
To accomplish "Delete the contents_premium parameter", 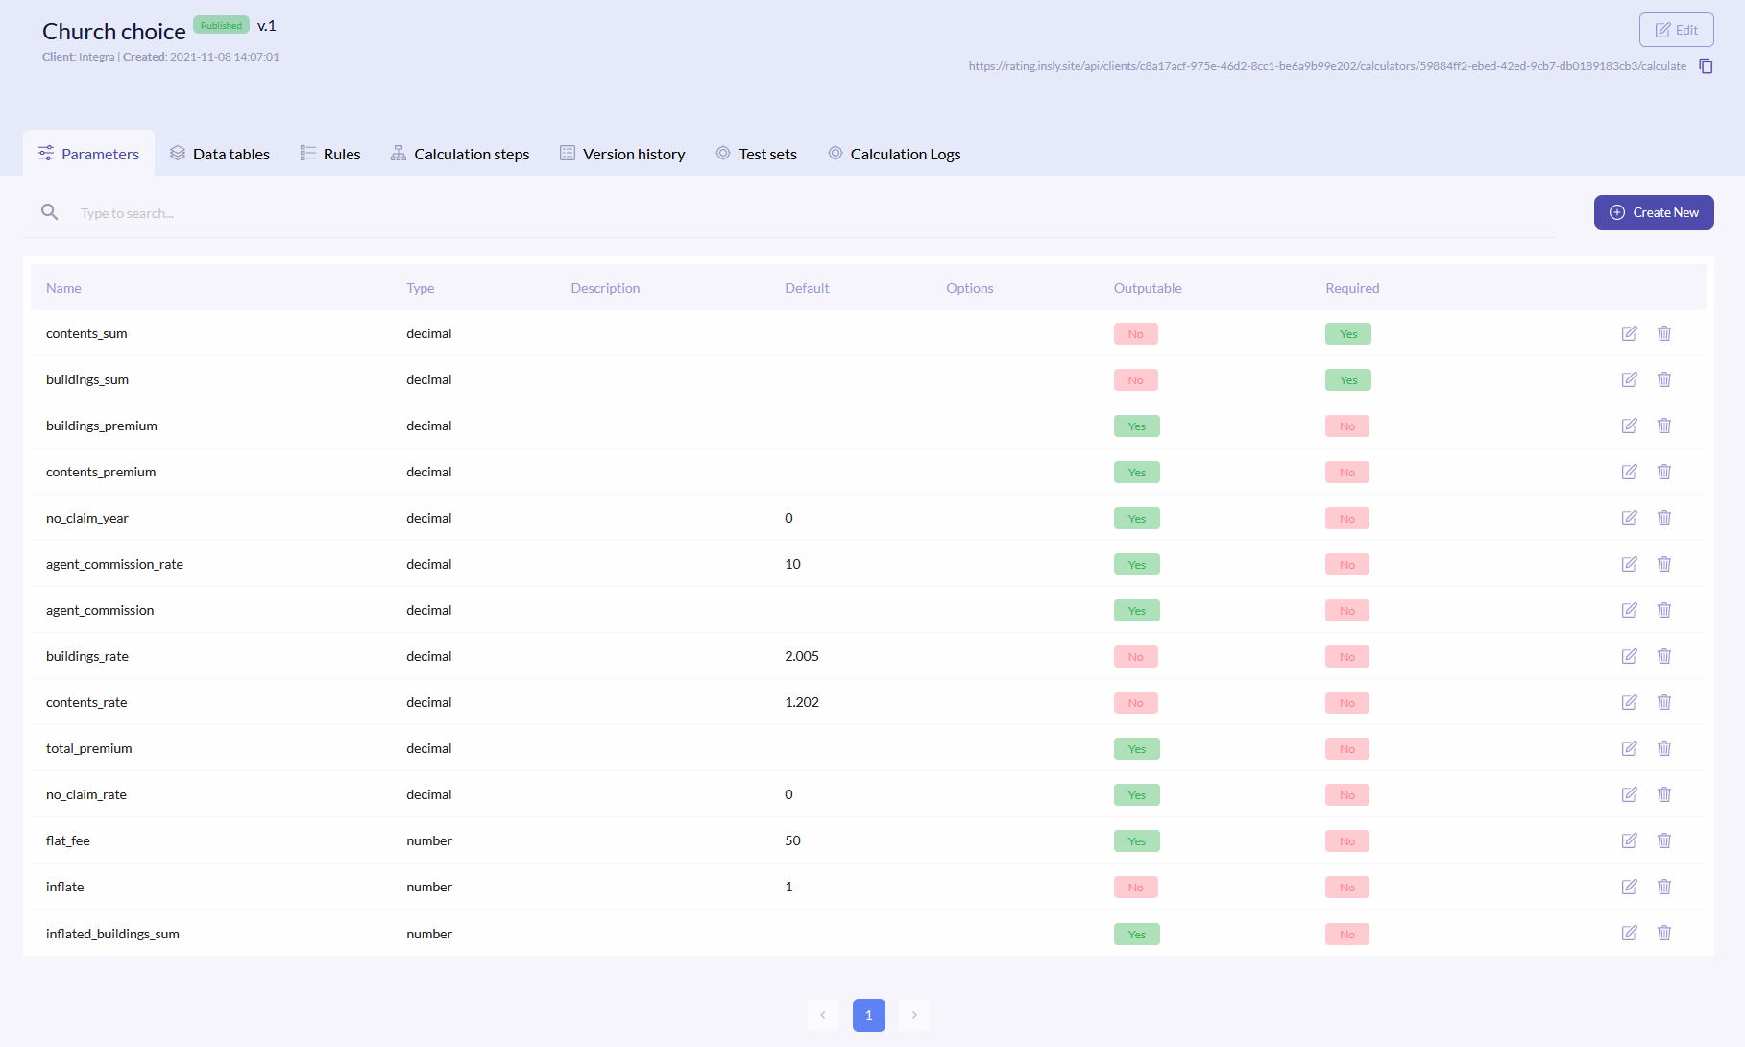I will (x=1664, y=472).
